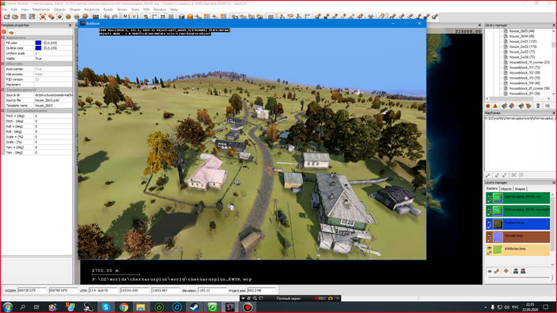Click the Save project toolbar icon
The height and width of the screenshot is (313, 557).
click(x=24, y=17)
